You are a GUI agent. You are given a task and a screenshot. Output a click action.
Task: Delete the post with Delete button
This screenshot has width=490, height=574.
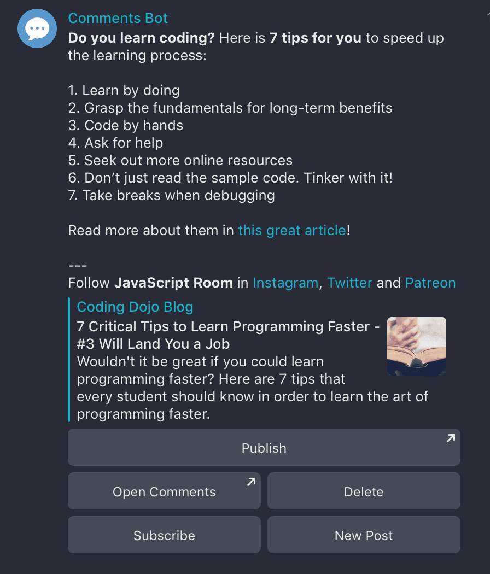(x=364, y=491)
